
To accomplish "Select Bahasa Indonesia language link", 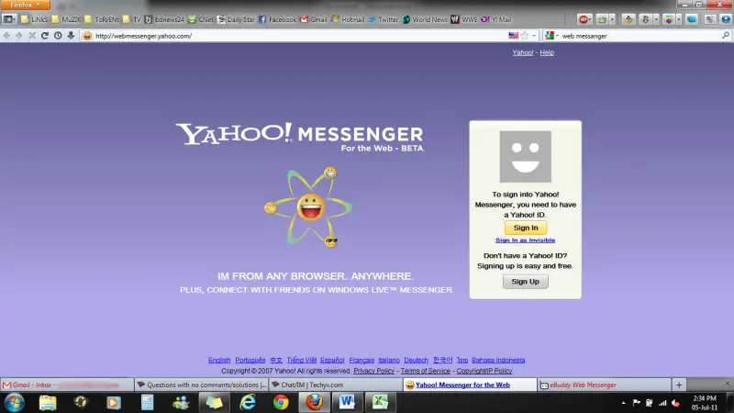I will [x=498, y=360].
